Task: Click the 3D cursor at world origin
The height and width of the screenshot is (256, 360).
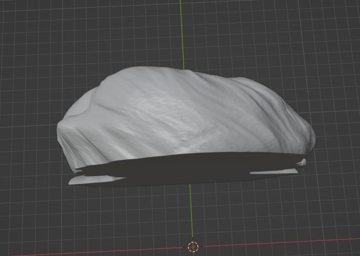Action: 193,247
